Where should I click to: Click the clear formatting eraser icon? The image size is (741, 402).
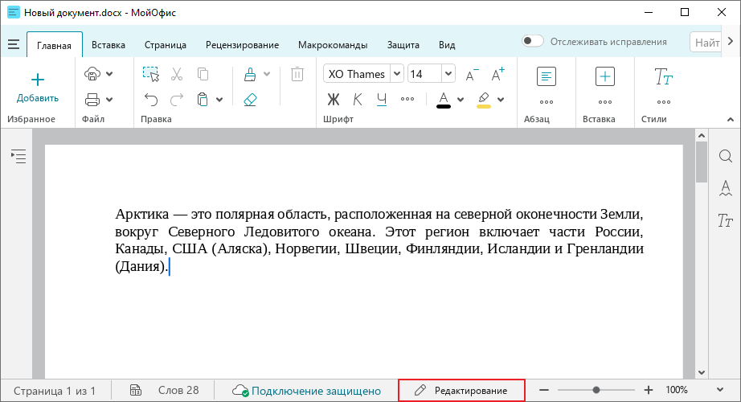click(x=250, y=100)
